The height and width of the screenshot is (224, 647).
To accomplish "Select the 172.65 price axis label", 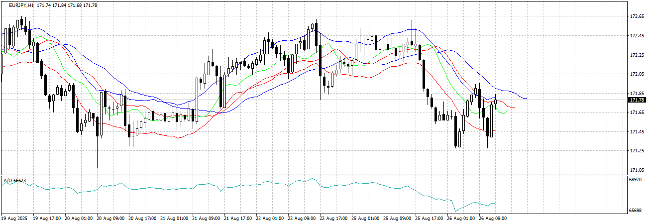I will [x=637, y=16].
